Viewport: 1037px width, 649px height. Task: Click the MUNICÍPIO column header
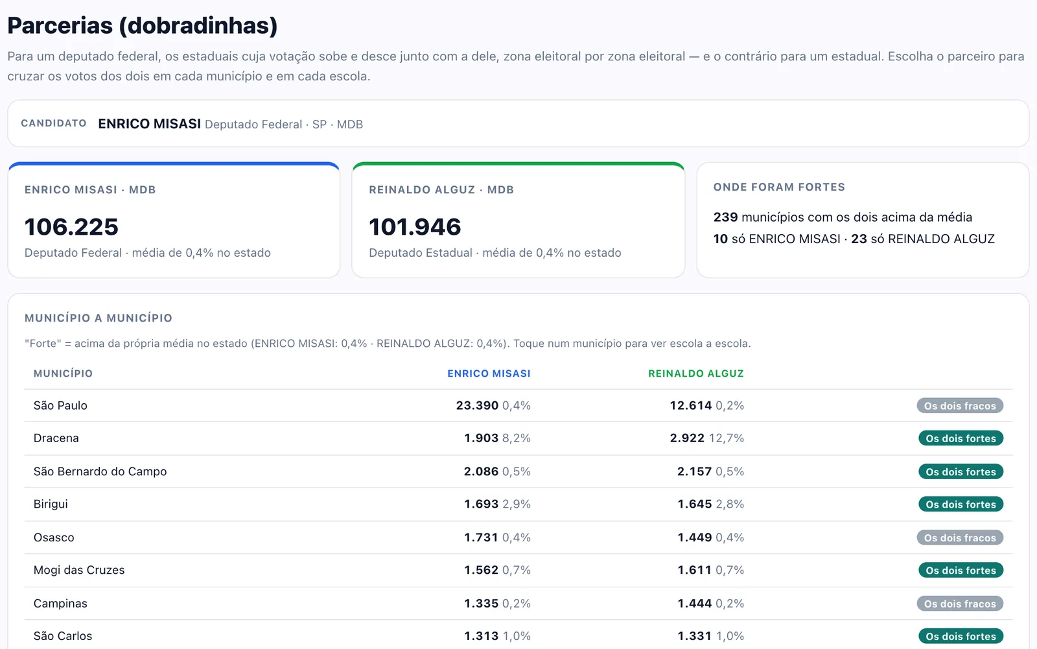pyautogui.click(x=63, y=373)
